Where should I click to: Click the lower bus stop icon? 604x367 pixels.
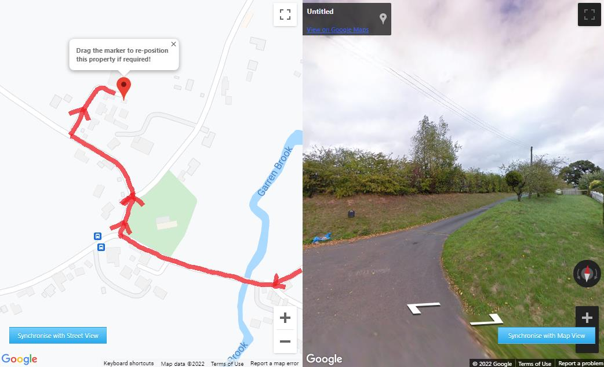101,247
